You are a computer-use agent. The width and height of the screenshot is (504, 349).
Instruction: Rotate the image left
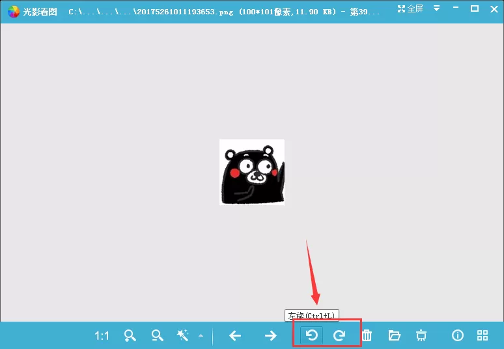(311, 335)
